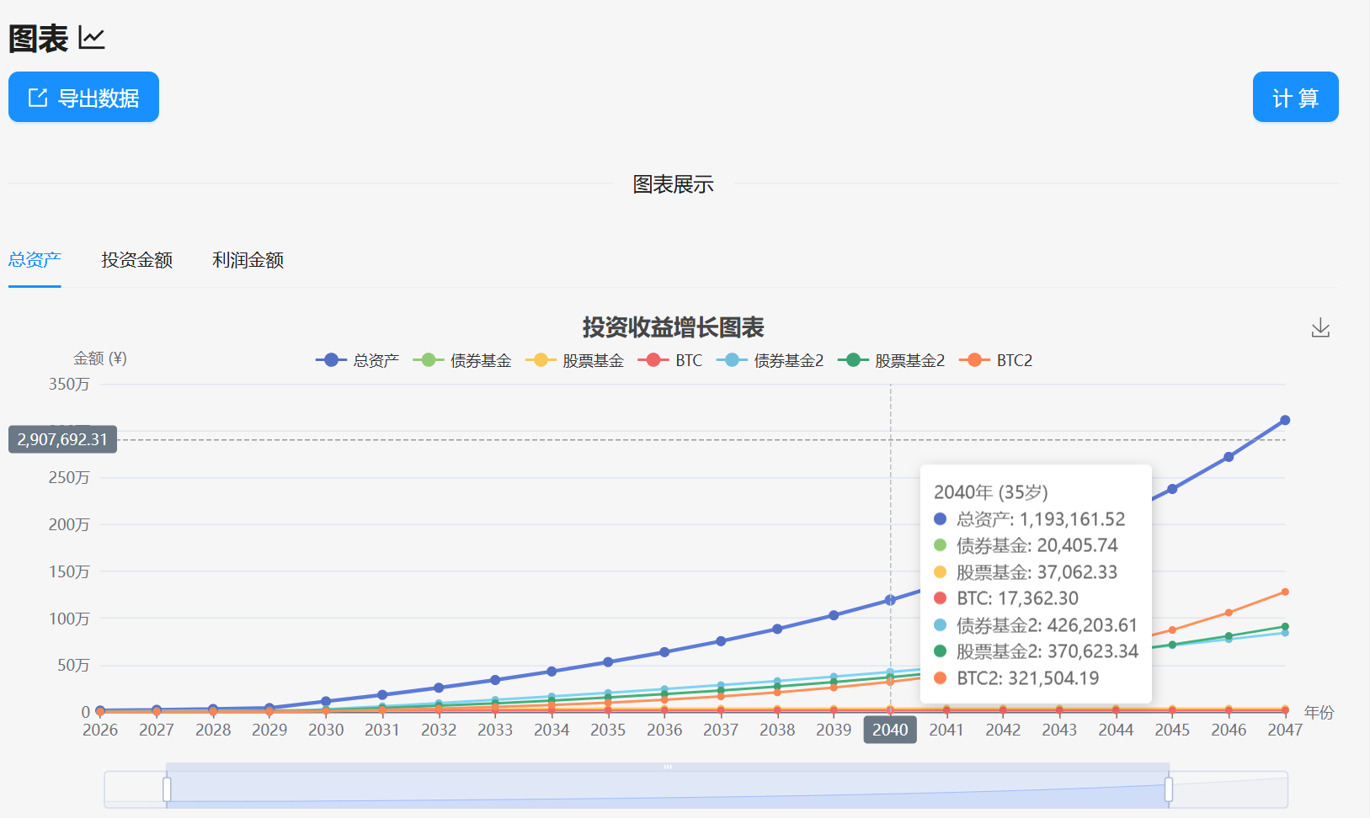This screenshot has height=818, width=1370.
Task: Click the 总资产 data point for 2033
Action: point(495,680)
